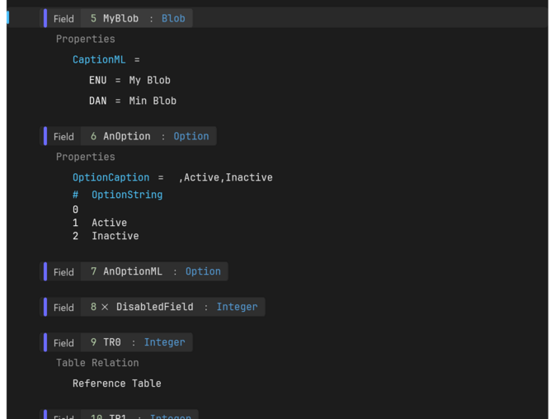Select the Active option string

(110, 223)
